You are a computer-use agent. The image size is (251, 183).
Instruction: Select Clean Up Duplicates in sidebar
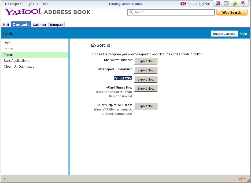point(19,67)
